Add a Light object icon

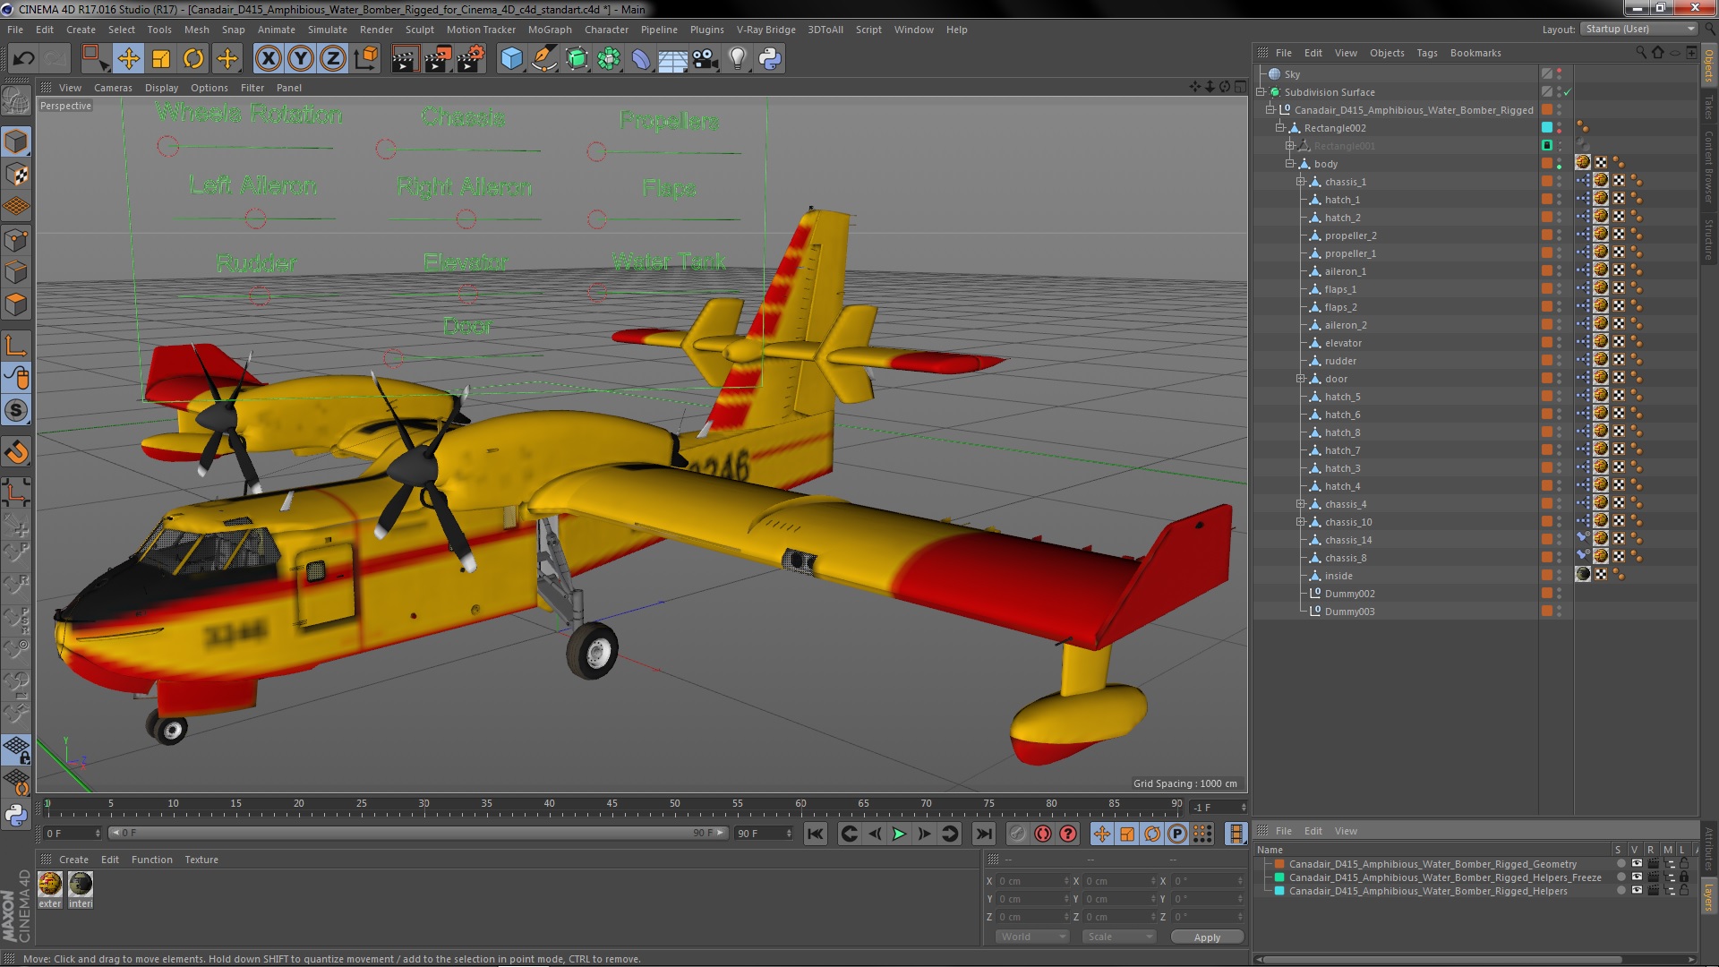point(737,59)
